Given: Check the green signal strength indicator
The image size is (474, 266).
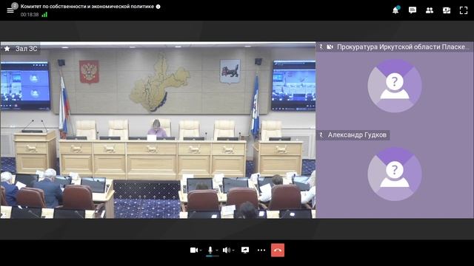Looking at the screenshot, I should coord(44,14).
